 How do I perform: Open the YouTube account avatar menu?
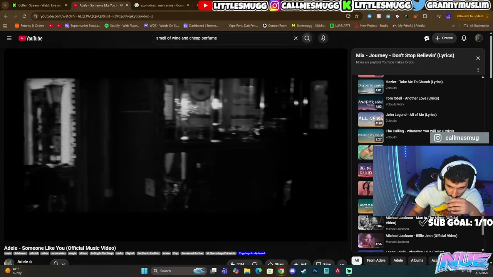tap(479, 38)
